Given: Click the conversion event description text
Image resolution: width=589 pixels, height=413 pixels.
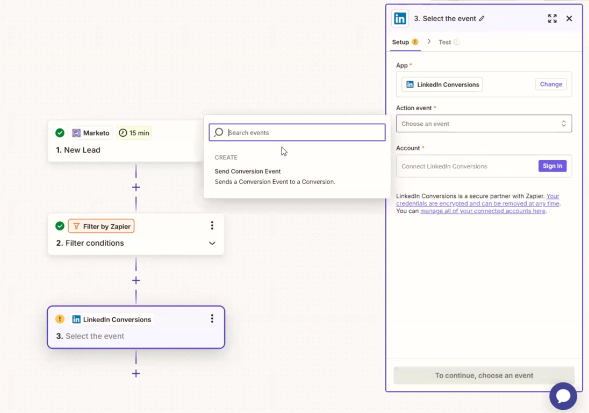Looking at the screenshot, I should (275, 182).
